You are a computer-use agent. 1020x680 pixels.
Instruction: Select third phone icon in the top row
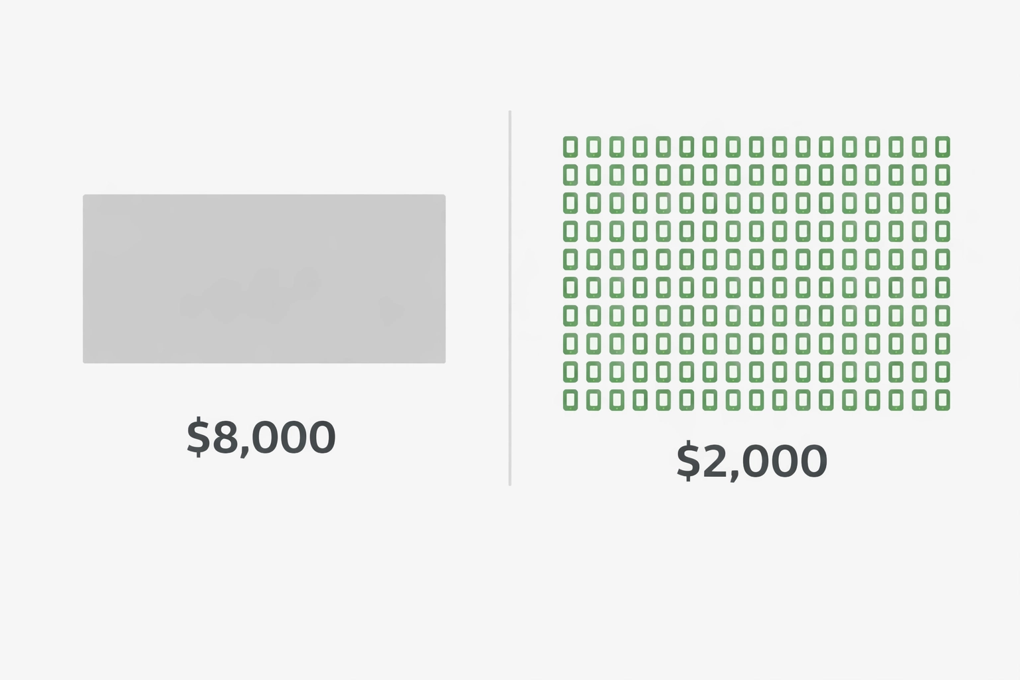coord(616,147)
